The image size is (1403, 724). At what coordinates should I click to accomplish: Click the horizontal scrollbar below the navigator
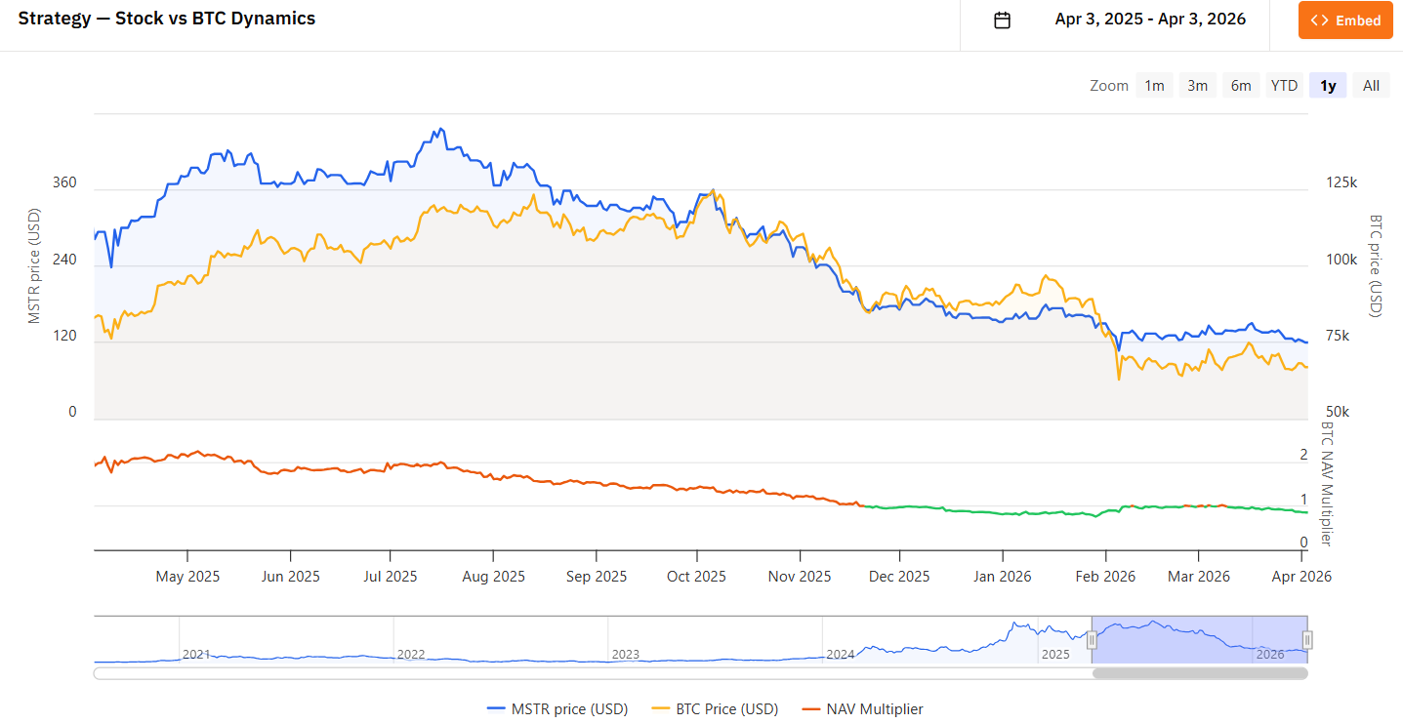[x=1199, y=673]
